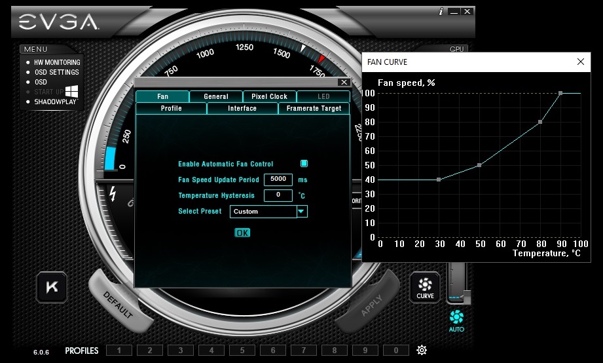Select the HW MONITORING menu option
Image resolution: width=603 pixels, height=363 pixels.
tap(57, 62)
